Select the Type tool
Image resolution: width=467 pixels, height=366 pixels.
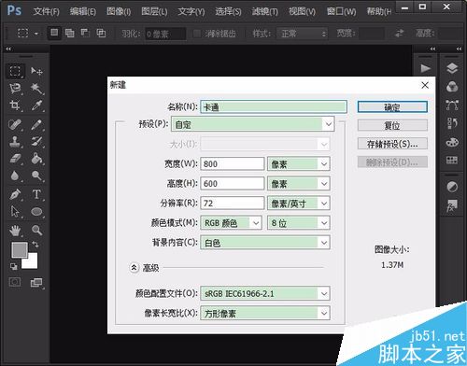[36, 194]
